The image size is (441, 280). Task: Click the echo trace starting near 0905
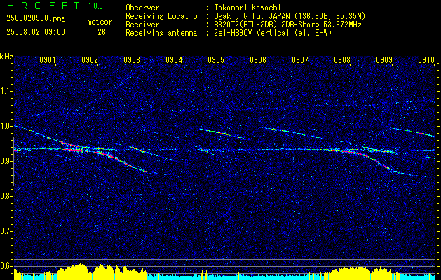click(224, 134)
